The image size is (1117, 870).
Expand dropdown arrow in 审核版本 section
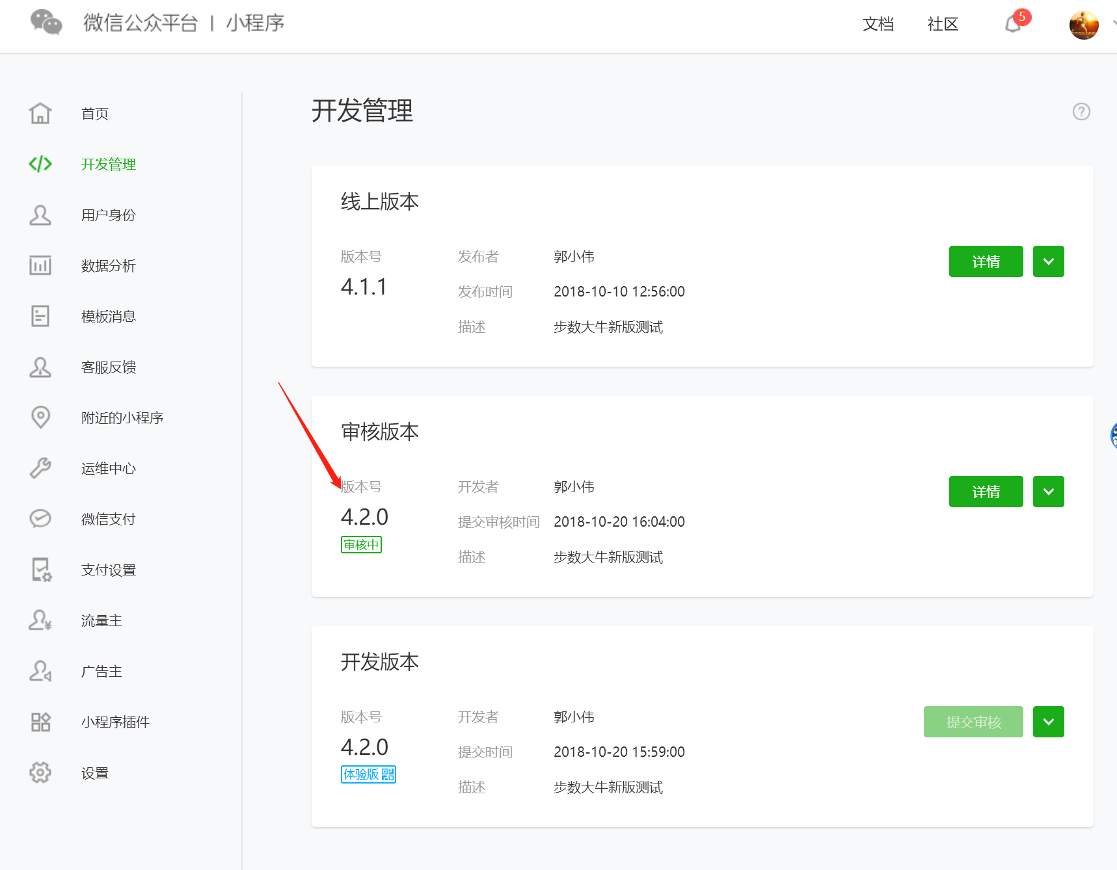pos(1048,492)
